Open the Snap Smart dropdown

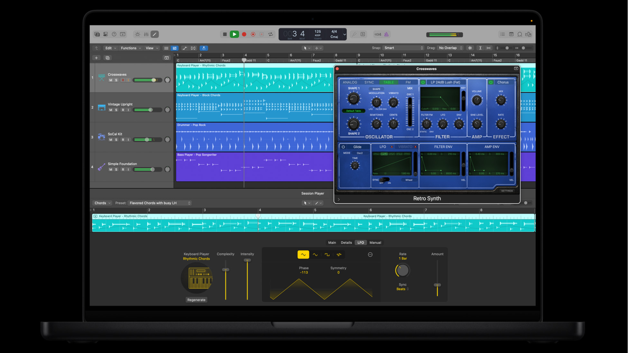point(404,48)
